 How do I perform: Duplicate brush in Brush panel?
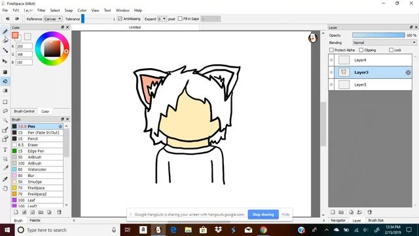49,212
